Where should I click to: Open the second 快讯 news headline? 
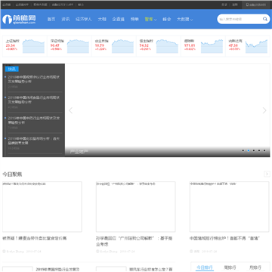click(x=34, y=100)
